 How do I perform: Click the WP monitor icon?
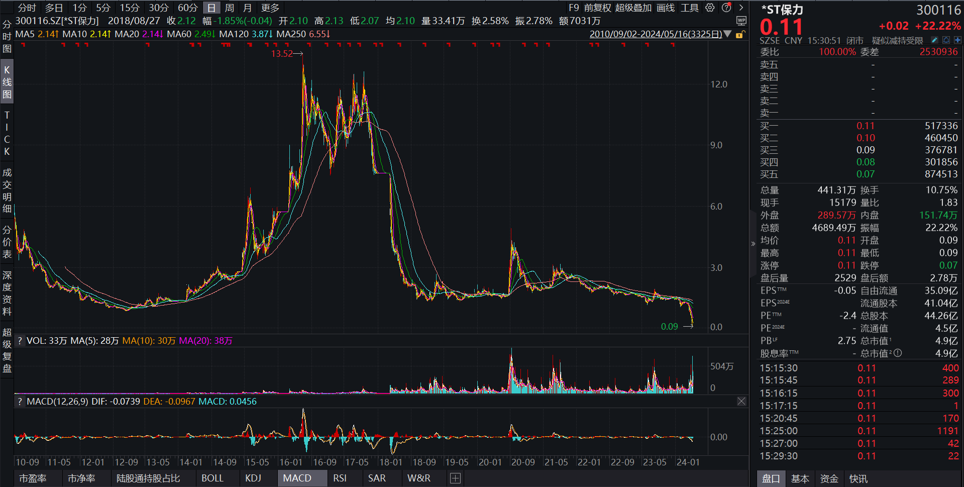coord(741,21)
